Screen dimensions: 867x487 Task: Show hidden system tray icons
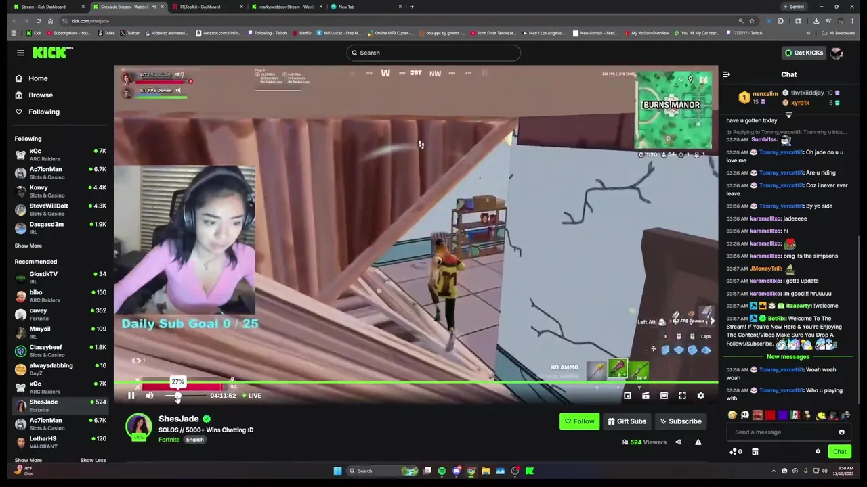(774, 471)
